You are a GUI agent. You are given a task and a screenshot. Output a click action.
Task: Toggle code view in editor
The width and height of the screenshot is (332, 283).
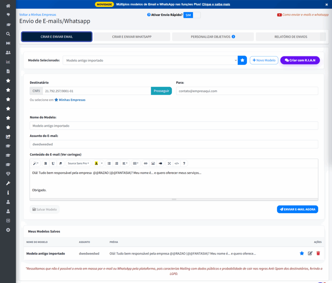click(177, 163)
